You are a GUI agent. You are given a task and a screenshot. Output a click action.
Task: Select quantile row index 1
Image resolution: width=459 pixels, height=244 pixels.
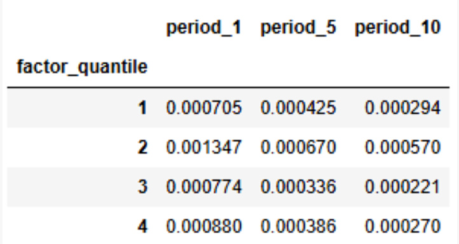point(142,107)
